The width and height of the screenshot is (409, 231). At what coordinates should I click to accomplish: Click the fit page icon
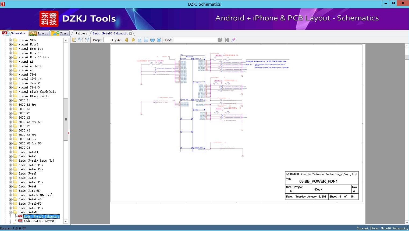pyautogui.click(x=146, y=40)
